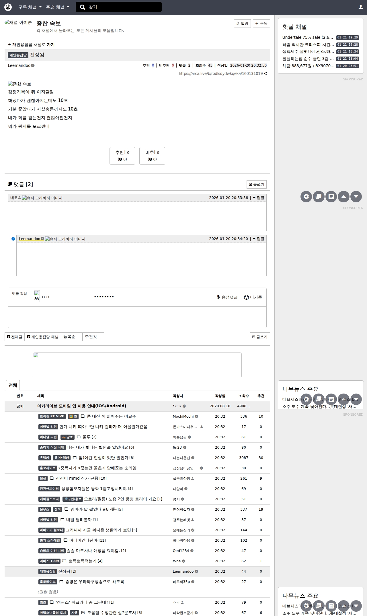Click the share icon beside the post URL

[266, 73]
